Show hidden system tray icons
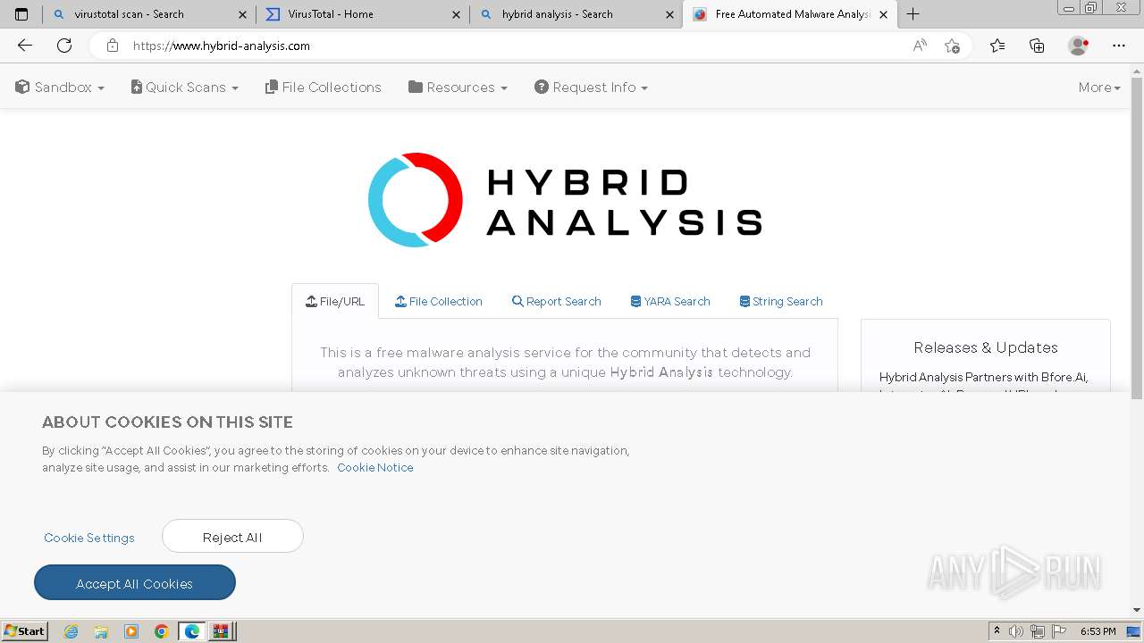 (997, 631)
